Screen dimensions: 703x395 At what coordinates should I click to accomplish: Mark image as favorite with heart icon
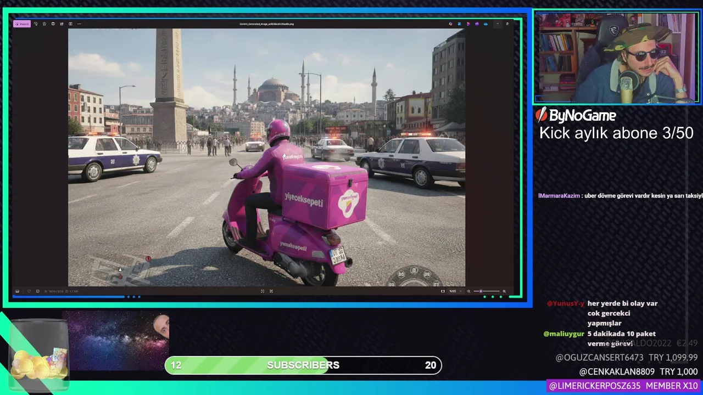pyautogui.click(x=29, y=291)
